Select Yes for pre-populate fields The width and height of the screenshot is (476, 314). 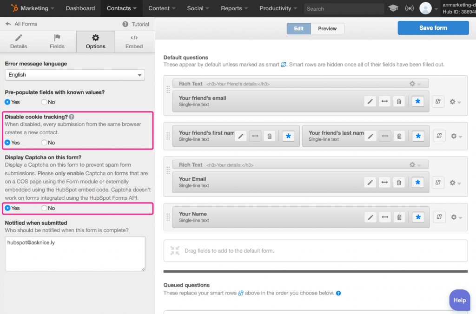tap(7, 102)
